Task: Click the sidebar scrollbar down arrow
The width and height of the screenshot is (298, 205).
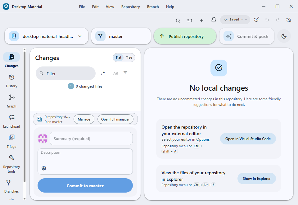Action: click(24, 199)
